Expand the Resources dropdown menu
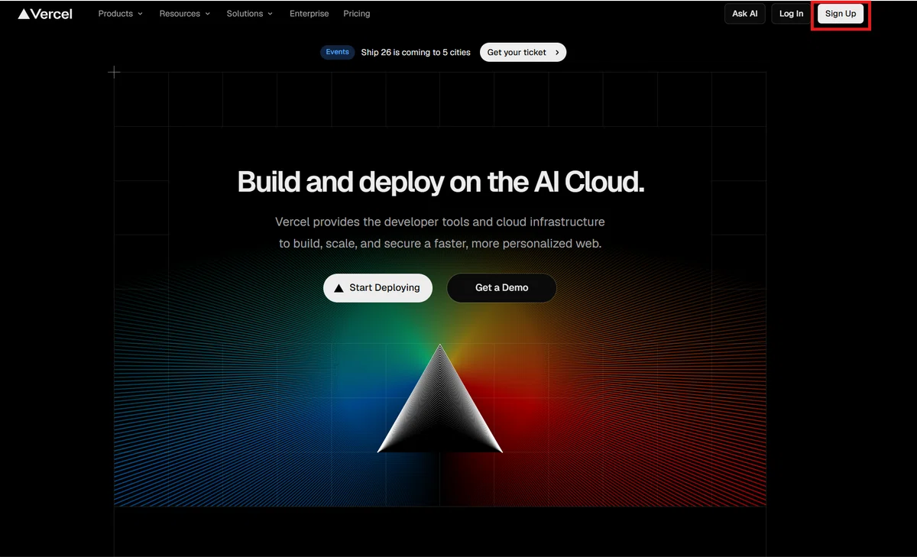This screenshot has width=917, height=557. (184, 14)
